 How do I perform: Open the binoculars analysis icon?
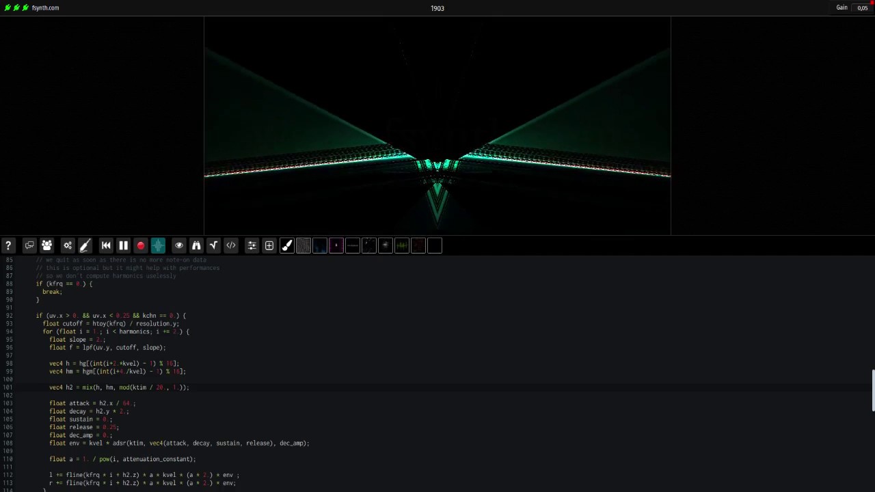pyautogui.click(x=196, y=245)
